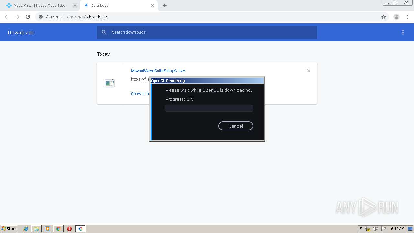This screenshot has width=414, height=233.
Task: Open the Chrome profile avatar
Action: coord(397,17)
